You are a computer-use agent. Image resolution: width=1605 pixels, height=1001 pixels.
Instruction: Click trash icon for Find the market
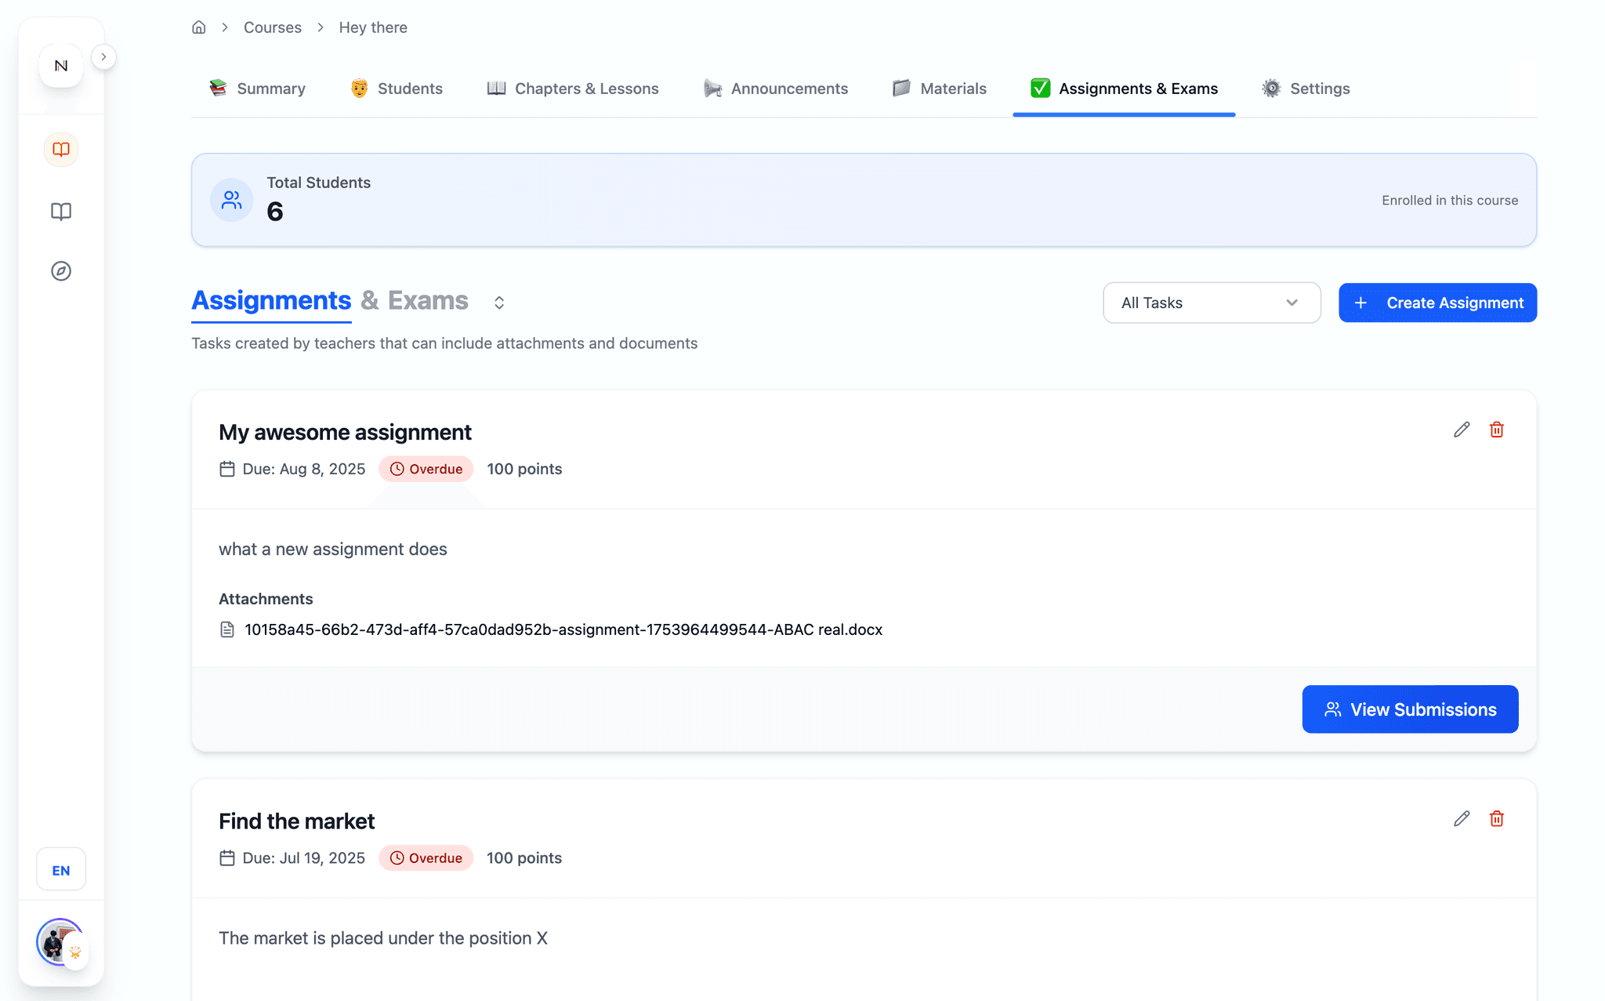(1497, 818)
